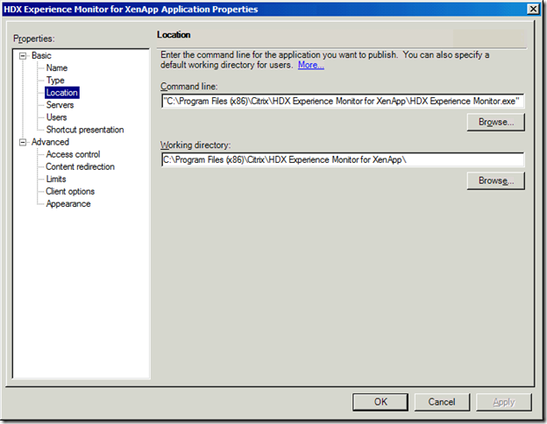The image size is (547, 424).
Task: Open Client options settings
Action: click(x=70, y=192)
